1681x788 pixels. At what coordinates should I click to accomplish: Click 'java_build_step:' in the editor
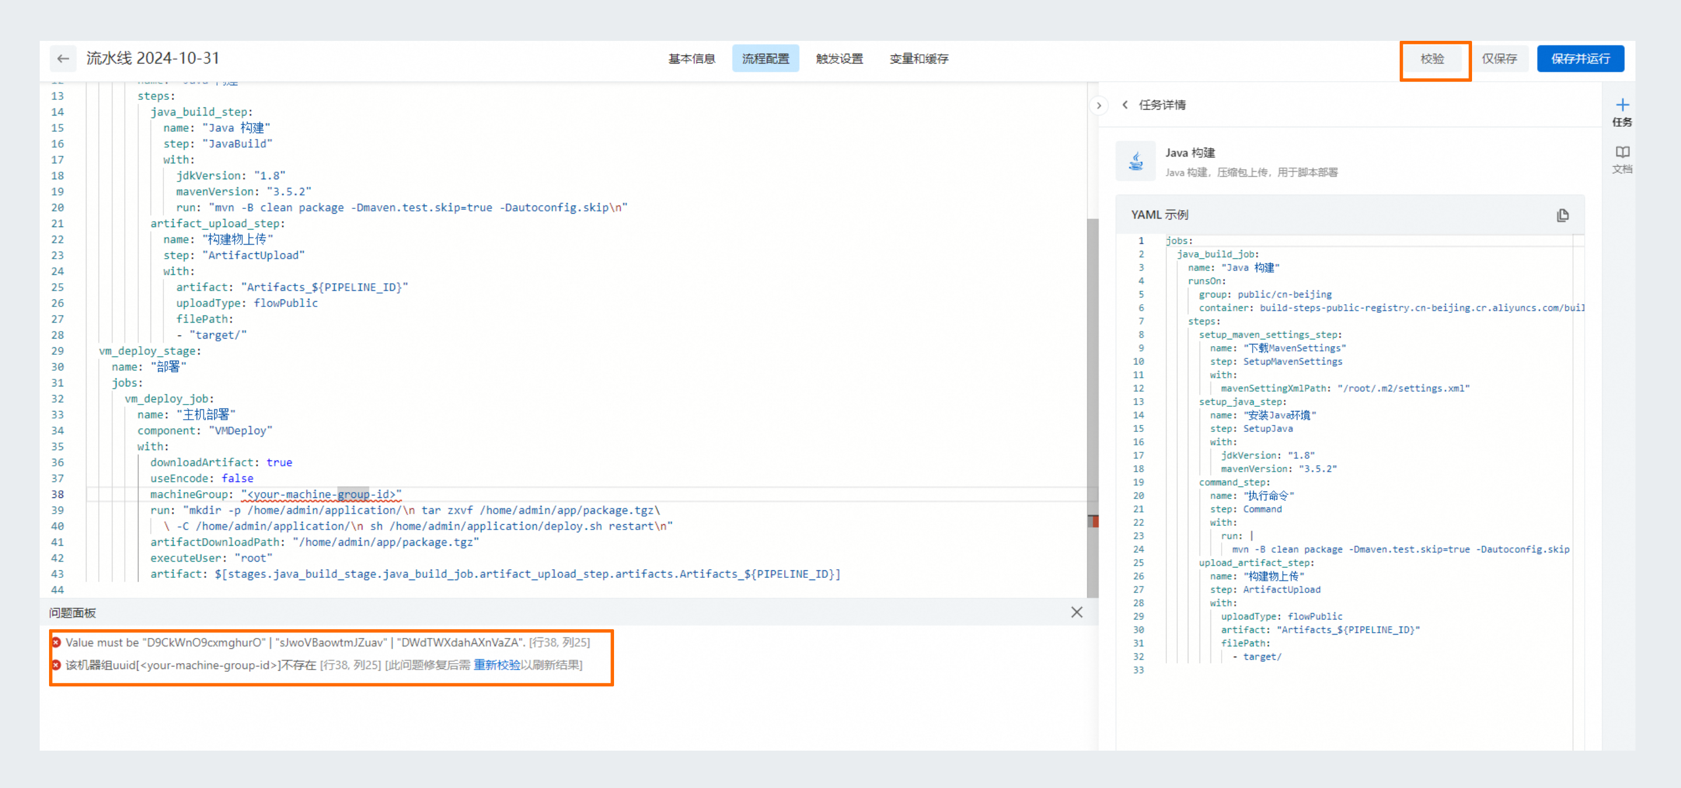tap(201, 112)
